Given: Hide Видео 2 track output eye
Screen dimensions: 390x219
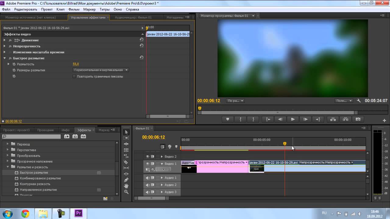Looking at the screenshot, I should 147,156.
